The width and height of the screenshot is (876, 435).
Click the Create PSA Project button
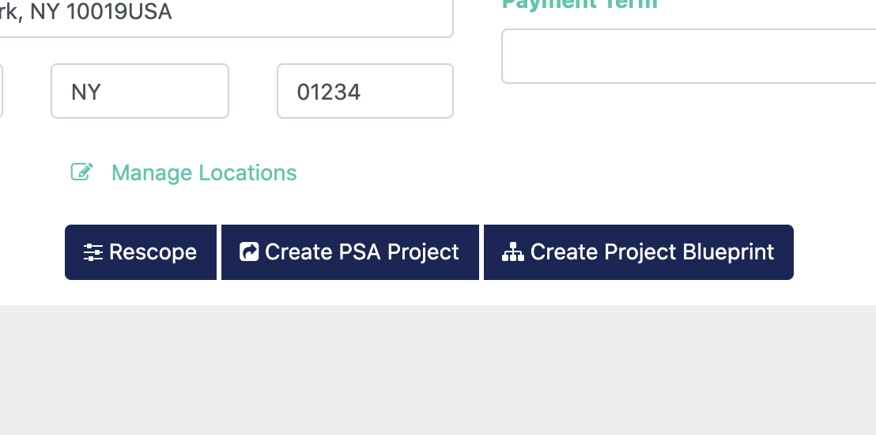click(350, 252)
